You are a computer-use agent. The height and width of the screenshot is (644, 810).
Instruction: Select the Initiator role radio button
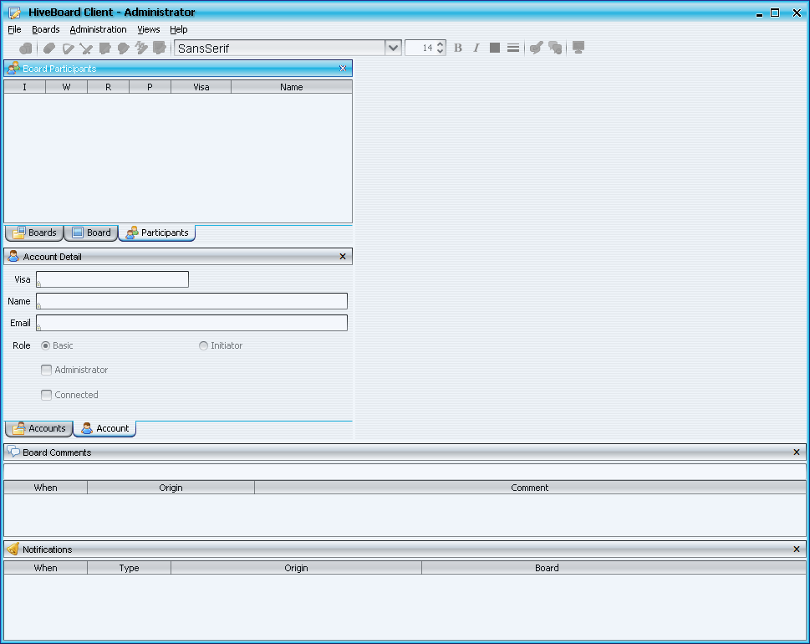[x=204, y=346]
